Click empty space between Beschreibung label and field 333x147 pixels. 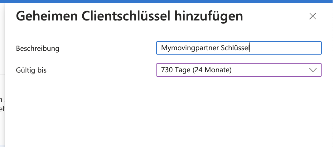coord(108,48)
